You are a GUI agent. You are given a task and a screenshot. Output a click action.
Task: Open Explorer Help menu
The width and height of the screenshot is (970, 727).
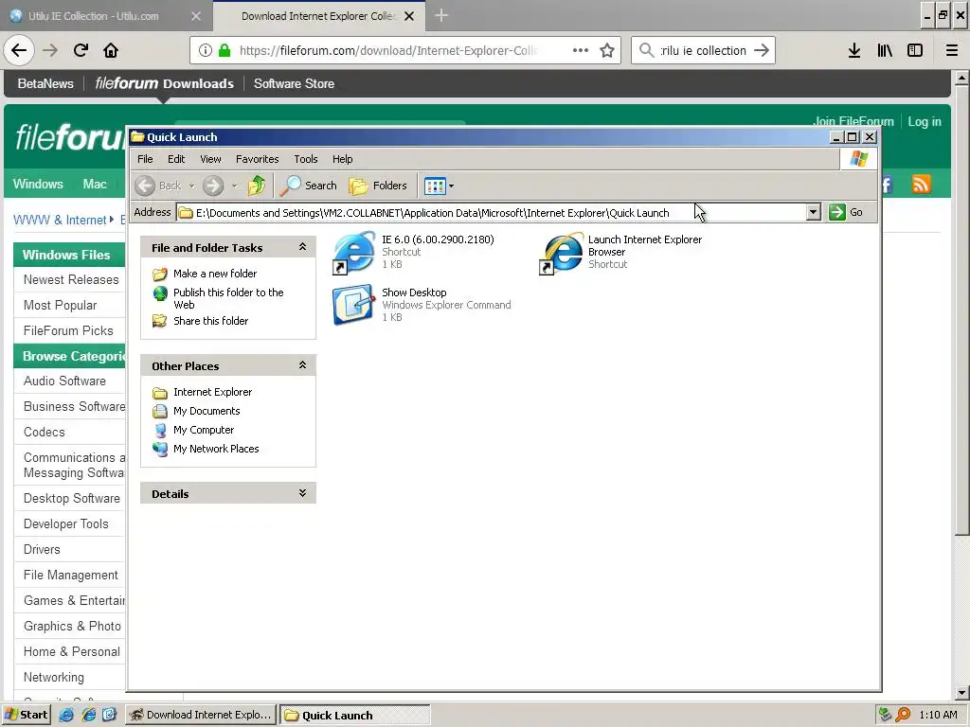coord(342,159)
